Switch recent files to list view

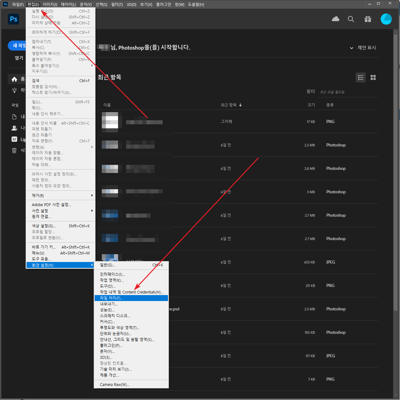click(x=361, y=77)
